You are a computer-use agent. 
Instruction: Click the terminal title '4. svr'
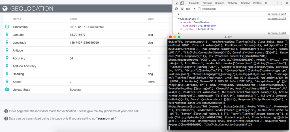(x=228, y=37)
